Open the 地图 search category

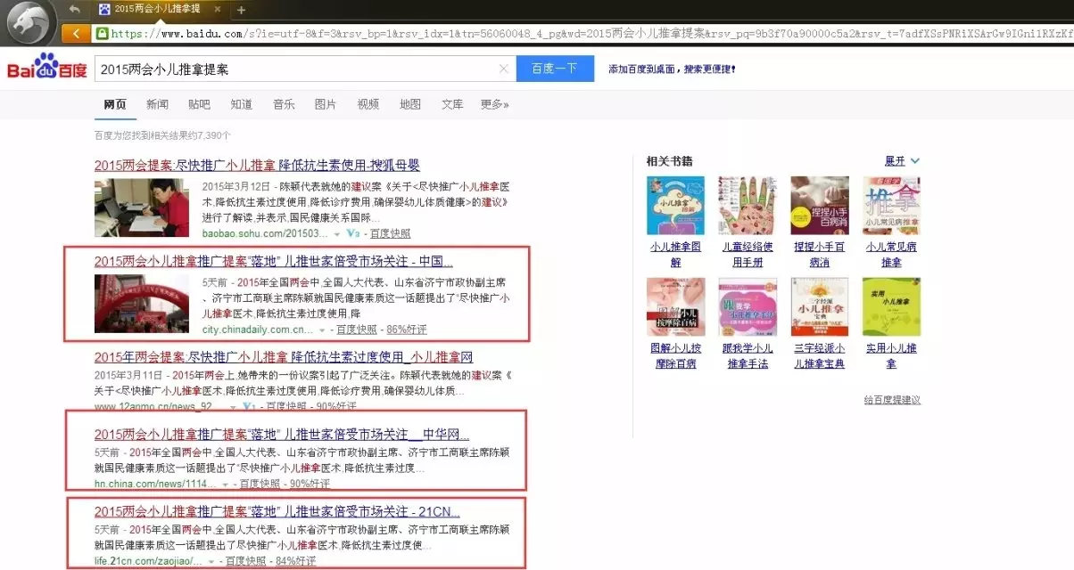[x=409, y=104]
